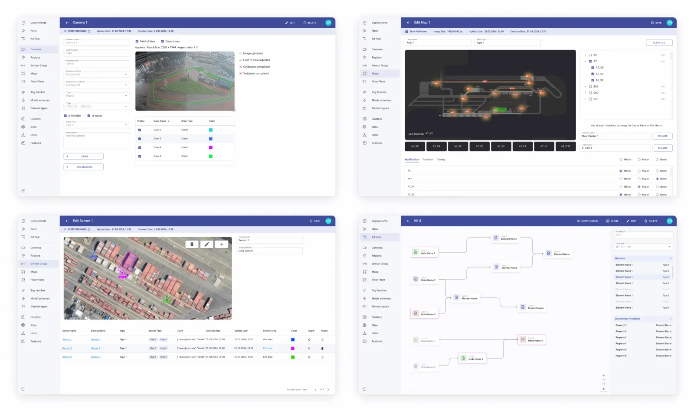The image size is (694, 414).
Task: Go back from the Kit 3 page
Action: (408, 221)
